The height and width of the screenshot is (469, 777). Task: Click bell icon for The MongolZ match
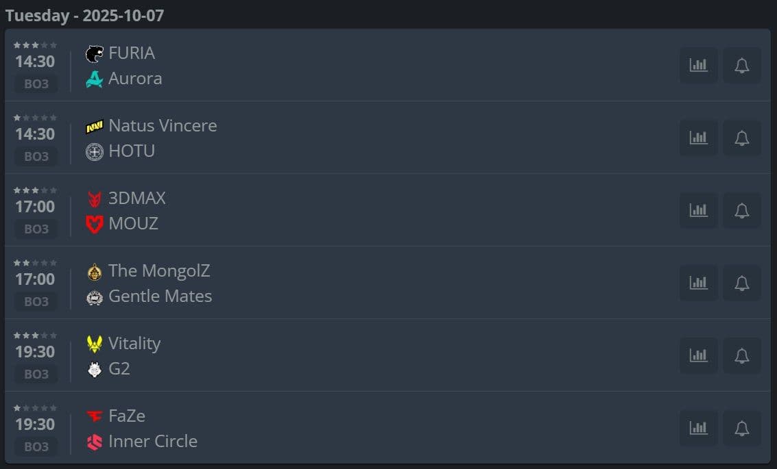click(741, 283)
